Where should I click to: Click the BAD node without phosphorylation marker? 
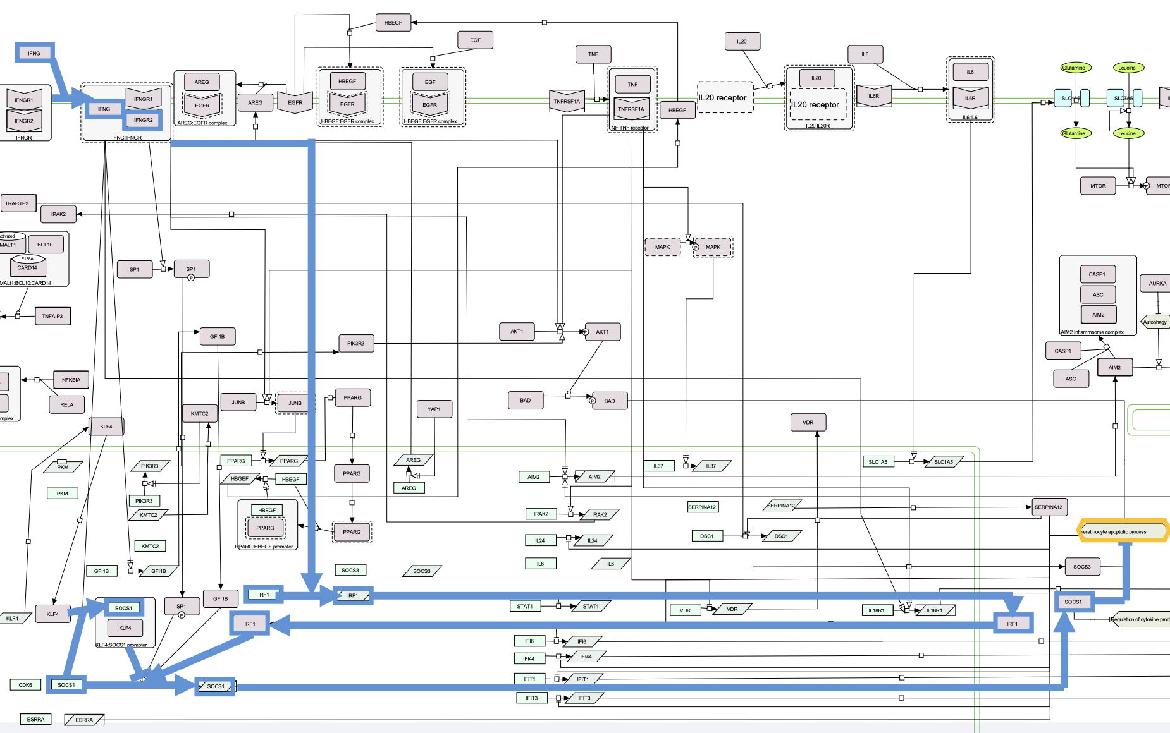coord(526,400)
